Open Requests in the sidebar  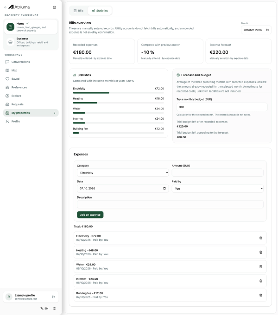(31, 104)
